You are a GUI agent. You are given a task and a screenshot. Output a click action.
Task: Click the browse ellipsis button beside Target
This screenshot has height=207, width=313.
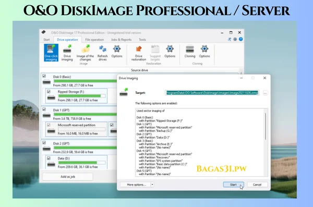265,93
